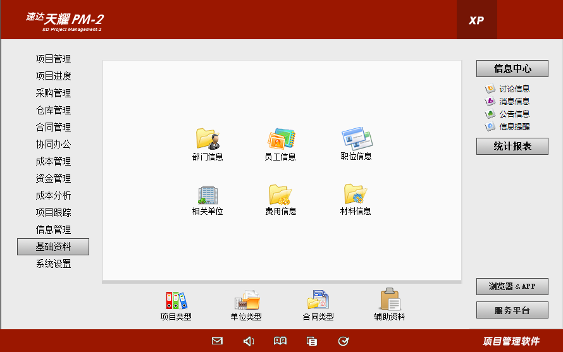Click the mail envelope icon in bottom bar
Screen dimensions: 563x352
click(217, 341)
